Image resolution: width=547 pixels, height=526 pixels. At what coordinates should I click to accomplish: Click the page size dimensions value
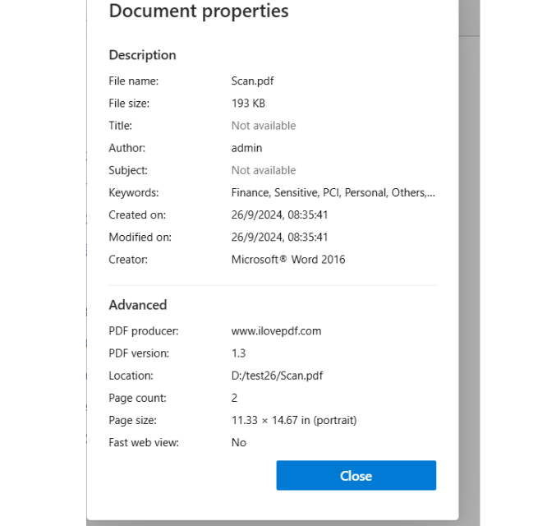coord(294,420)
